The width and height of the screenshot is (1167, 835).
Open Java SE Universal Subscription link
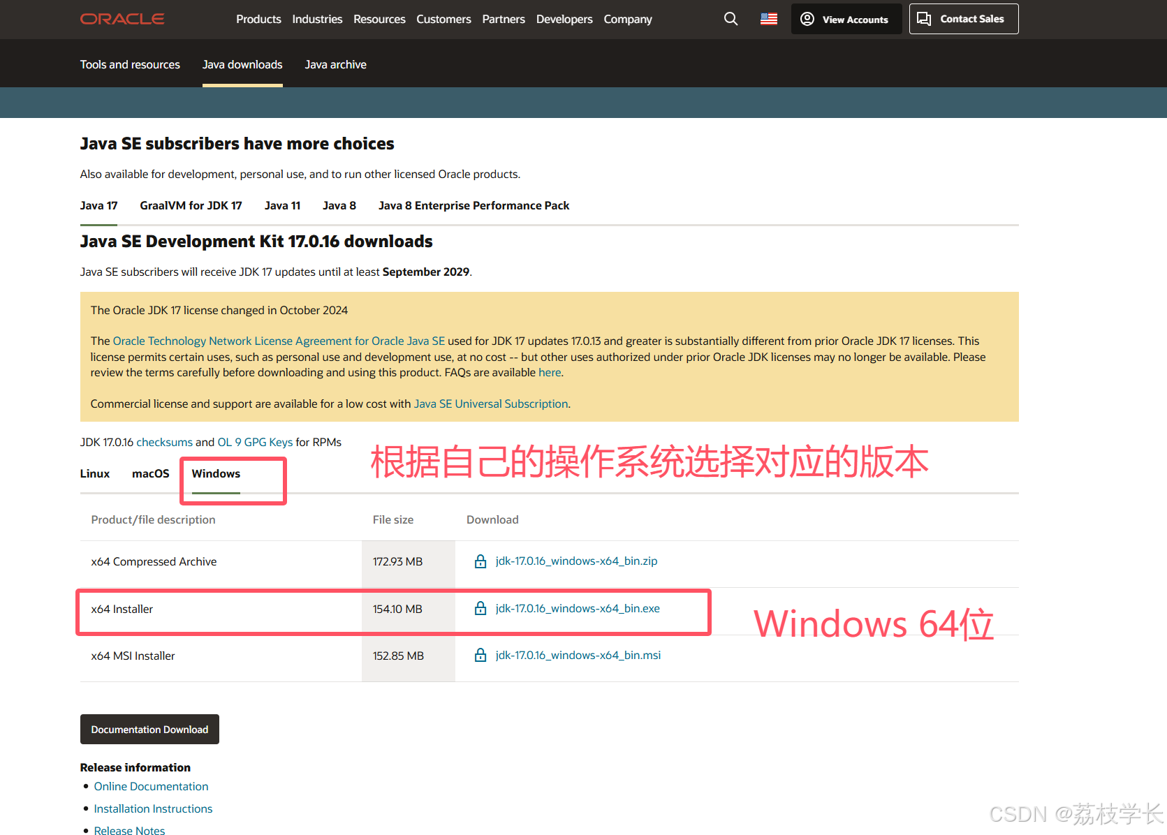(x=491, y=404)
